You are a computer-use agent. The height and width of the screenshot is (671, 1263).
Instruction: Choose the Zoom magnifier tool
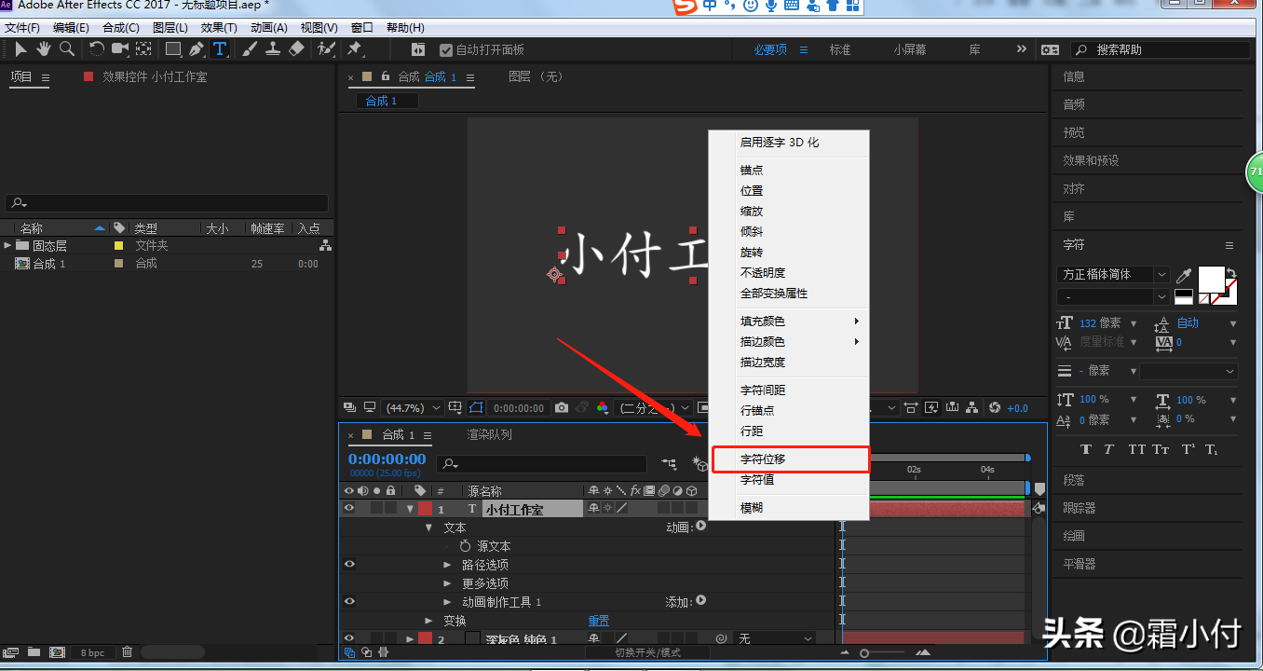[67, 49]
